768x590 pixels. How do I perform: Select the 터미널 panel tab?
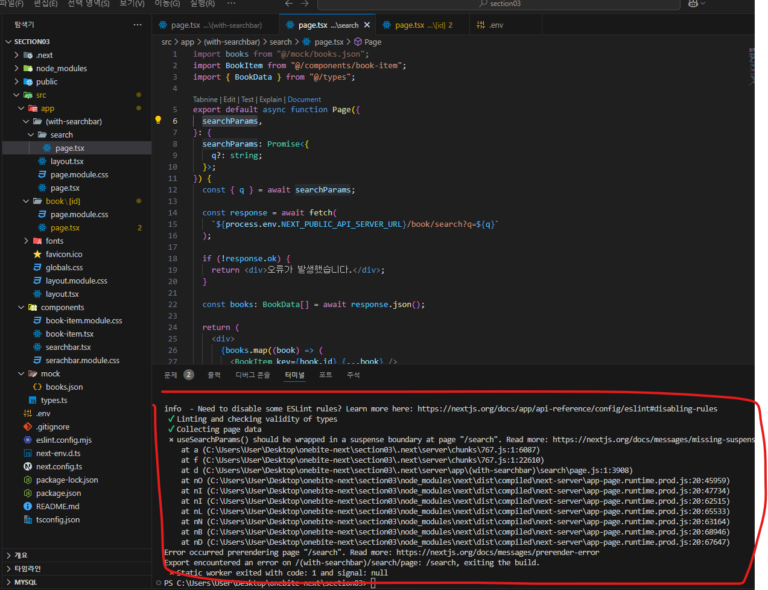[295, 375]
